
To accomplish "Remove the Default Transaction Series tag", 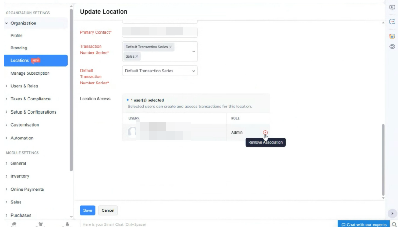I will tap(170, 47).
